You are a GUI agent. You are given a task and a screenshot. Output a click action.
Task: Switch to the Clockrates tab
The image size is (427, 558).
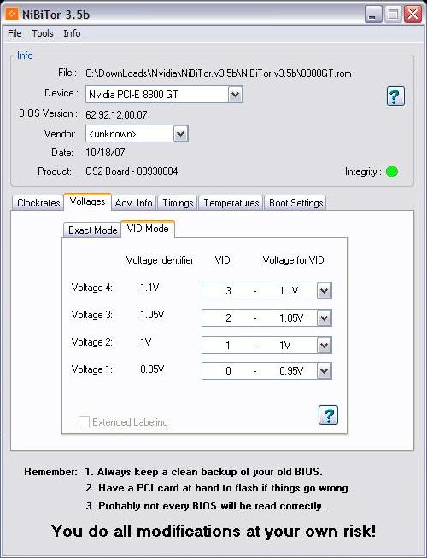click(x=38, y=203)
